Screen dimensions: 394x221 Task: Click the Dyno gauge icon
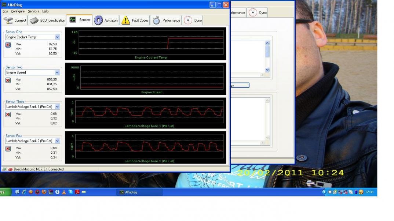coord(188,20)
